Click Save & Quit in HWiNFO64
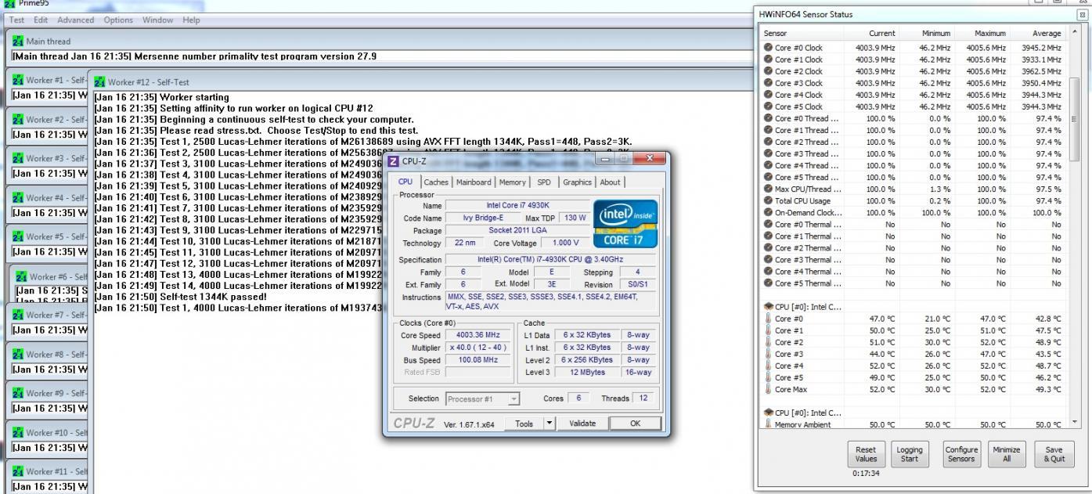The image size is (1092, 494). tap(1054, 455)
